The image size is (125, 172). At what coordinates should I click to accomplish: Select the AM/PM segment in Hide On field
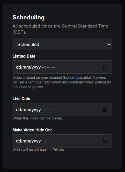pyautogui.click(x=53, y=141)
